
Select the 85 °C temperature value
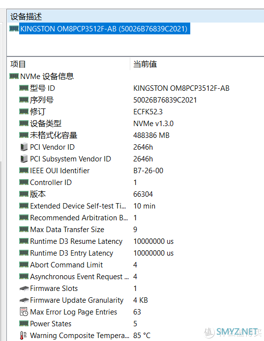142,336
